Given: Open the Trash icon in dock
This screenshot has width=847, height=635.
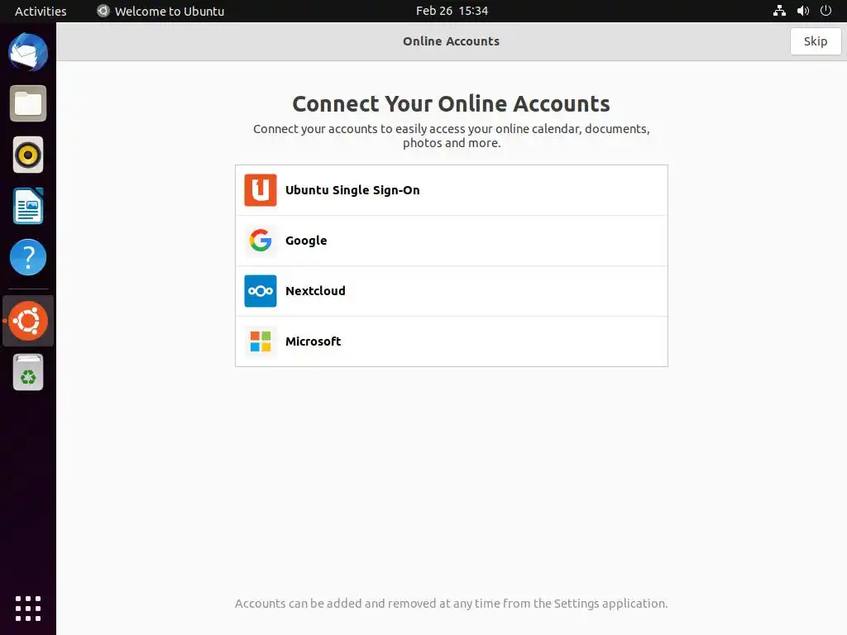Looking at the screenshot, I should (28, 372).
